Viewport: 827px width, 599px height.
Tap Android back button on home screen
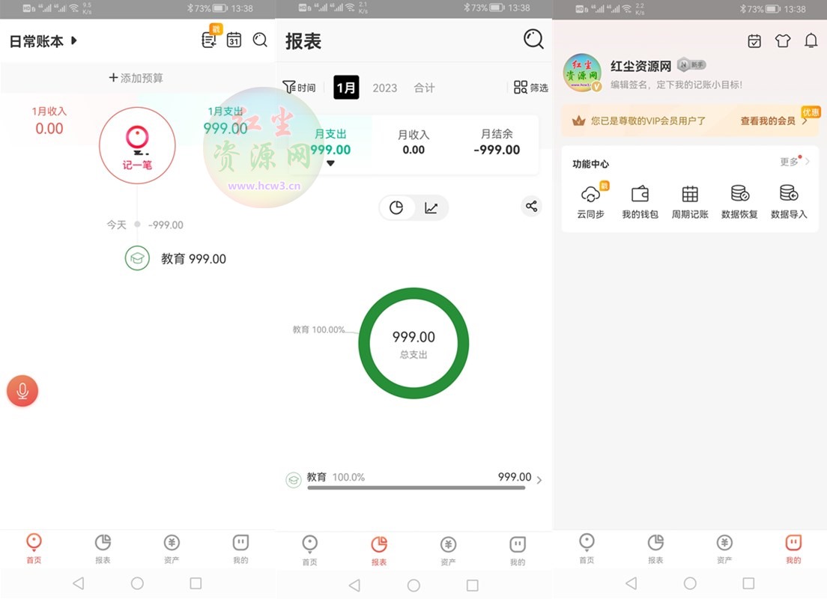point(79,583)
